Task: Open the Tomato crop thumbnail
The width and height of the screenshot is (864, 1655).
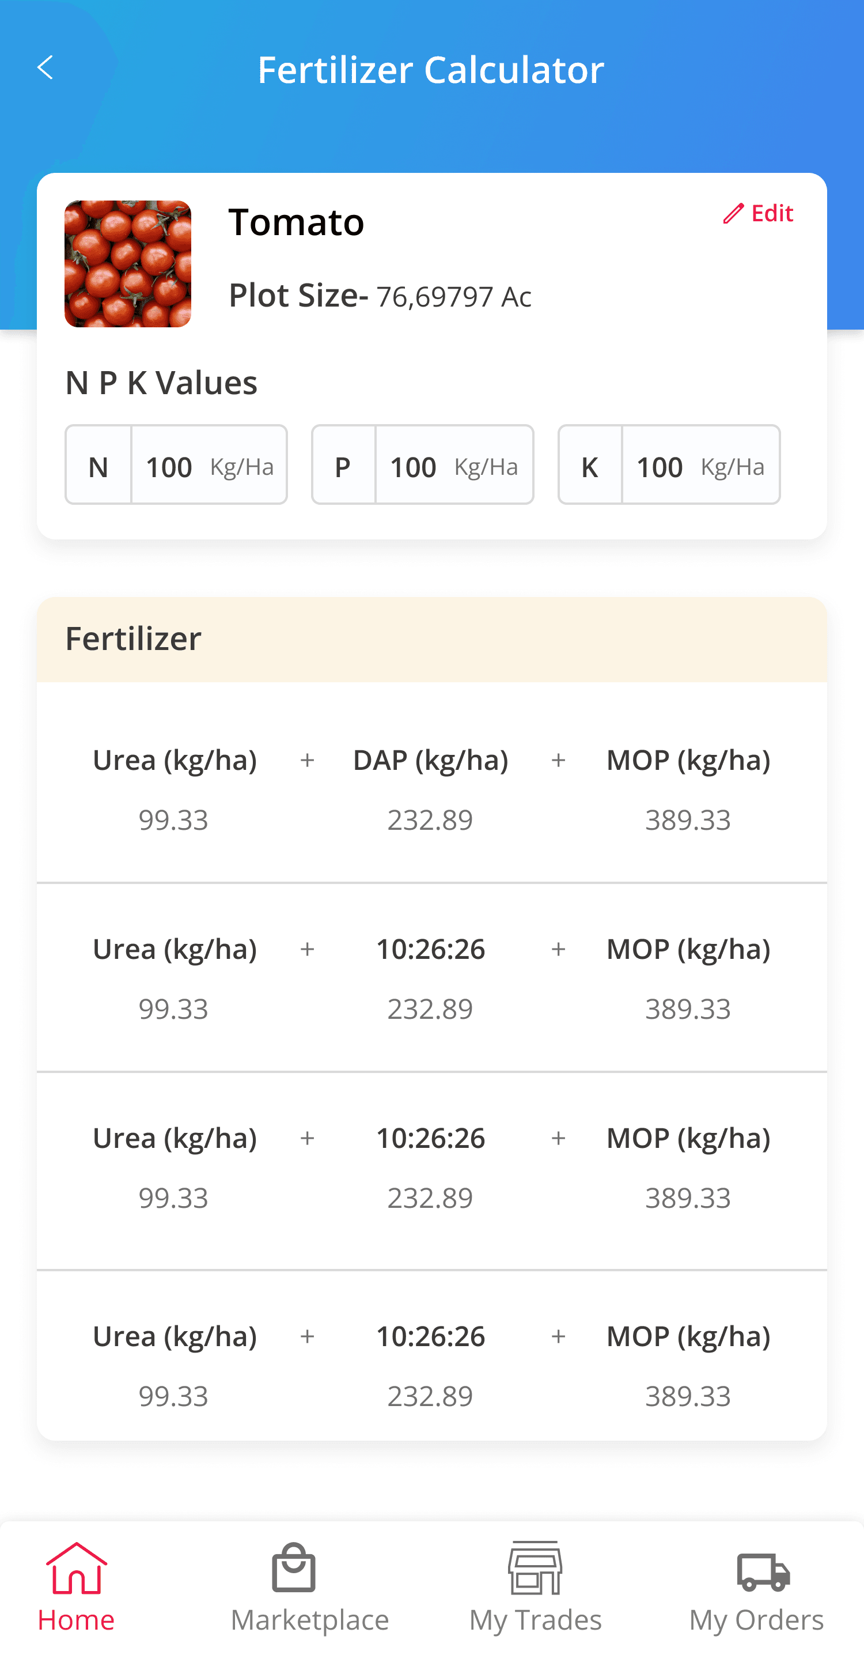Action: pyautogui.click(x=128, y=264)
